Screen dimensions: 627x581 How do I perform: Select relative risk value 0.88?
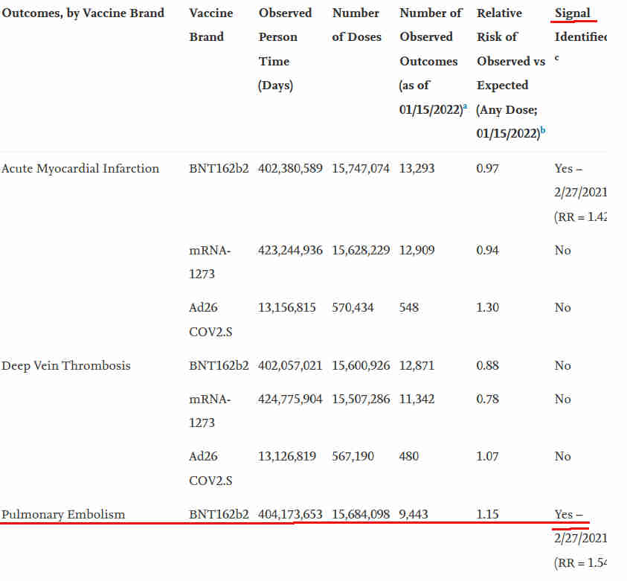pyautogui.click(x=487, y=365)
